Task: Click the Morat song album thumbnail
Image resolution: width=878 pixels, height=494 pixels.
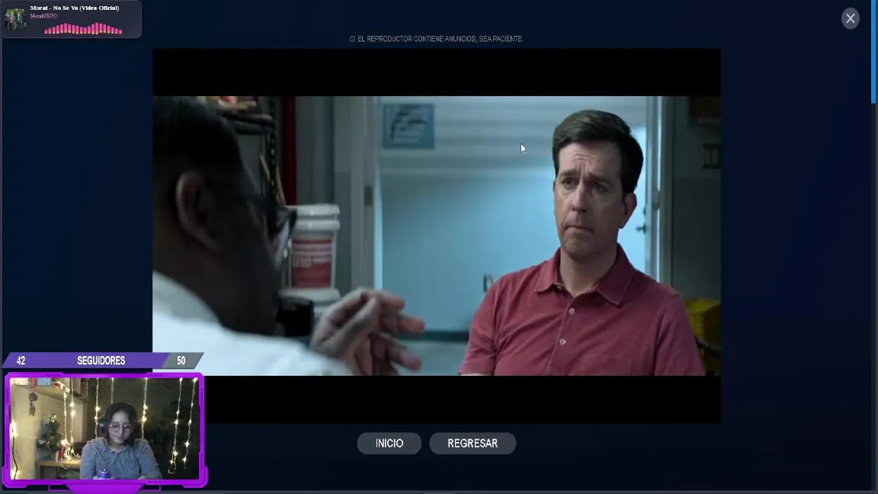Action: 15,19
